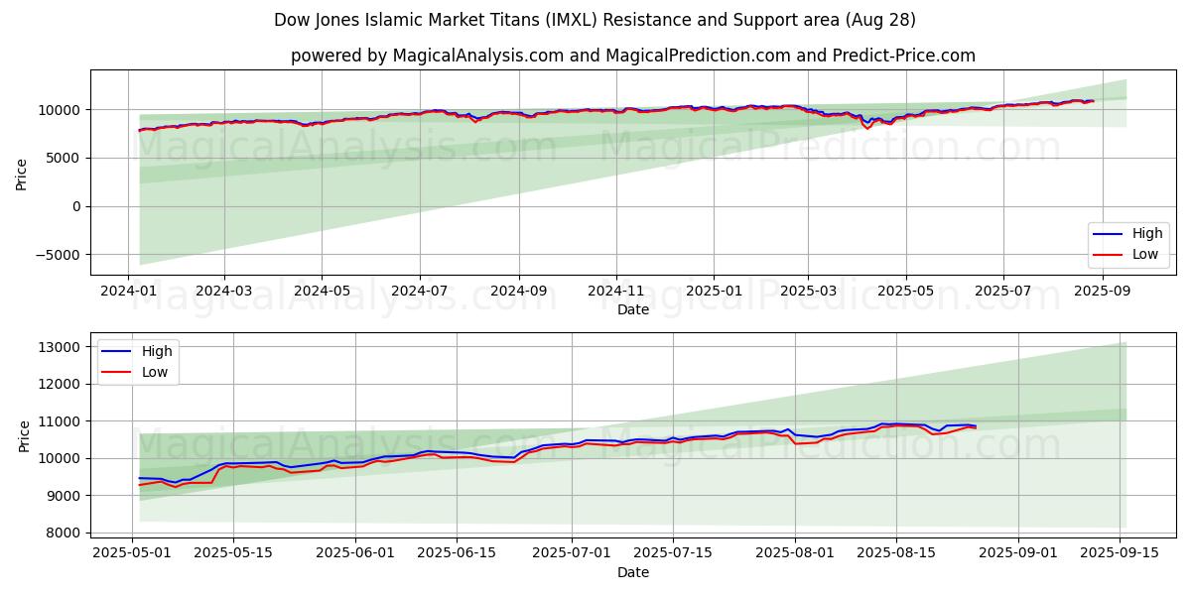Click the 5000 label on top chart axis
Image resolution: width=1191 pixels, height=595 pixels.
(66, 158)
